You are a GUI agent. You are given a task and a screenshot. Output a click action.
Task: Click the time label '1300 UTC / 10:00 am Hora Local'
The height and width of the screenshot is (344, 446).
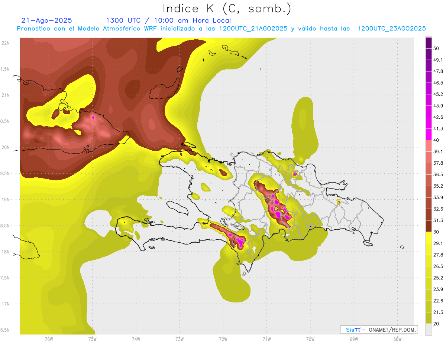(168, 20)
